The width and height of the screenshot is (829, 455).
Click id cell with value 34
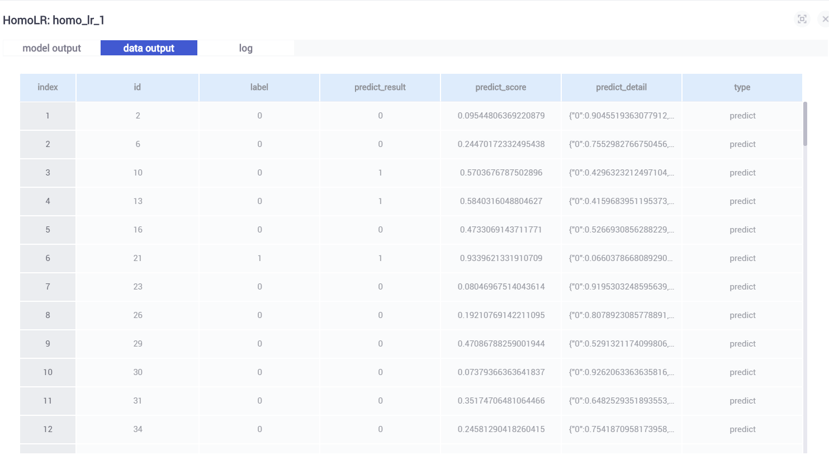[138, 429]
